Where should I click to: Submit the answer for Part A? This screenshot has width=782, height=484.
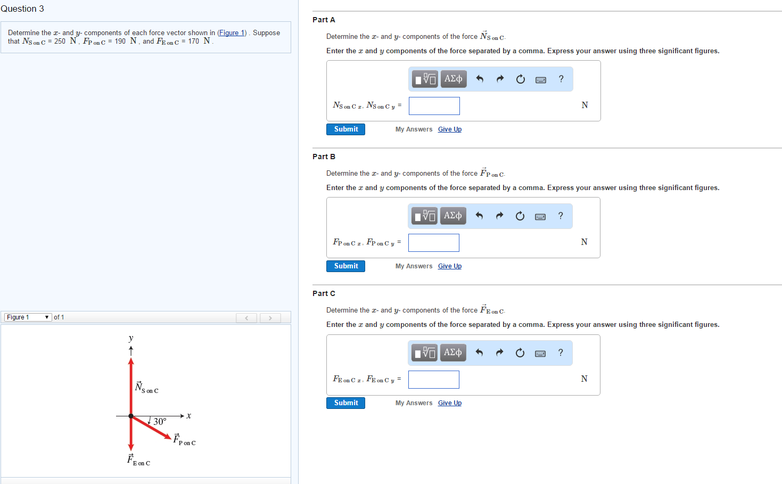(345, 129)
